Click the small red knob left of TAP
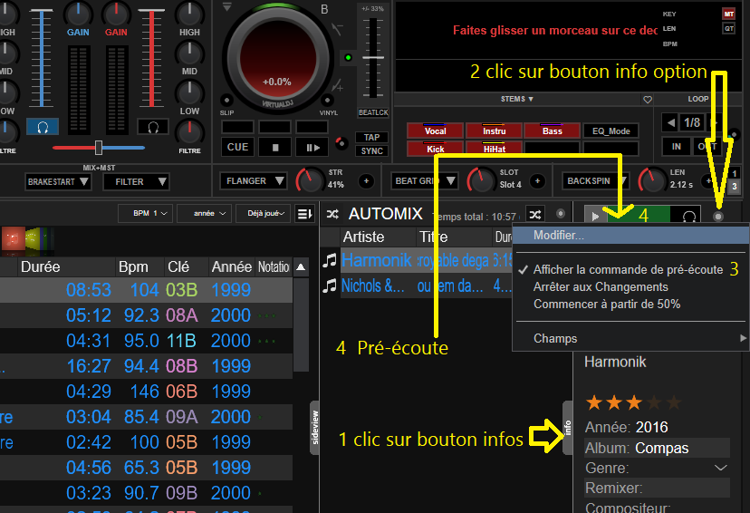Image resolution: width=750 pixels, height=513 pixels. [x=341, y=143]
